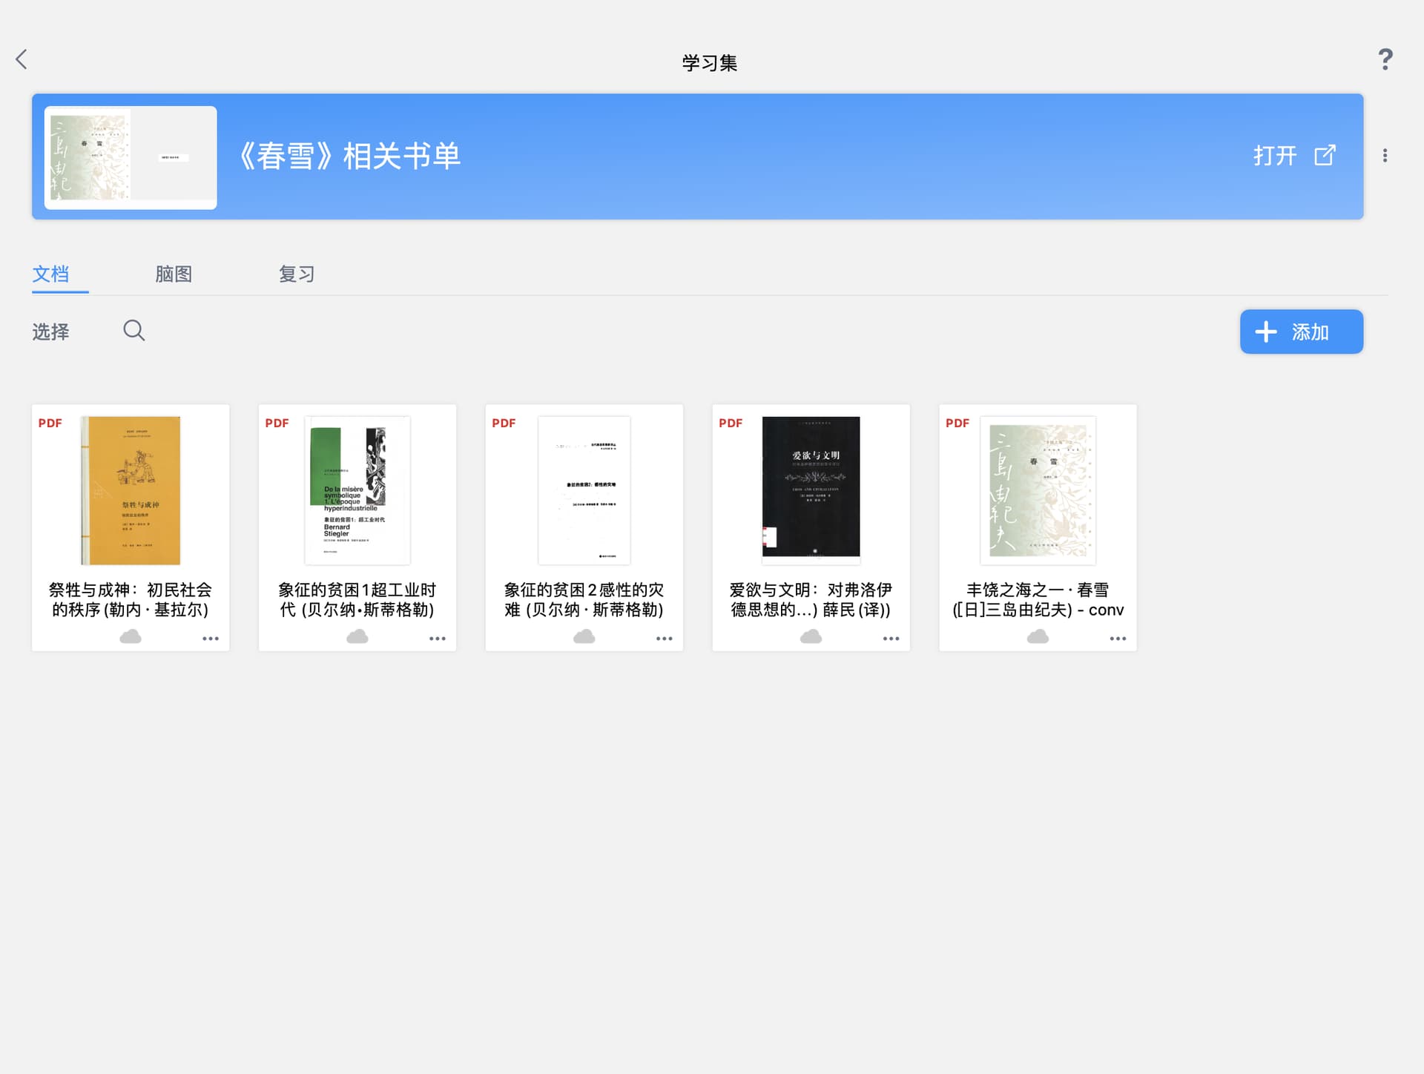Open the vertical three-dot study set menu
The image size is (1424, 1074).
pos(1385,156)
